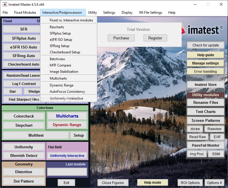Select Fixed vs. Interactive modules entry
Screen dimensions: 228x188
click(69, 20)
